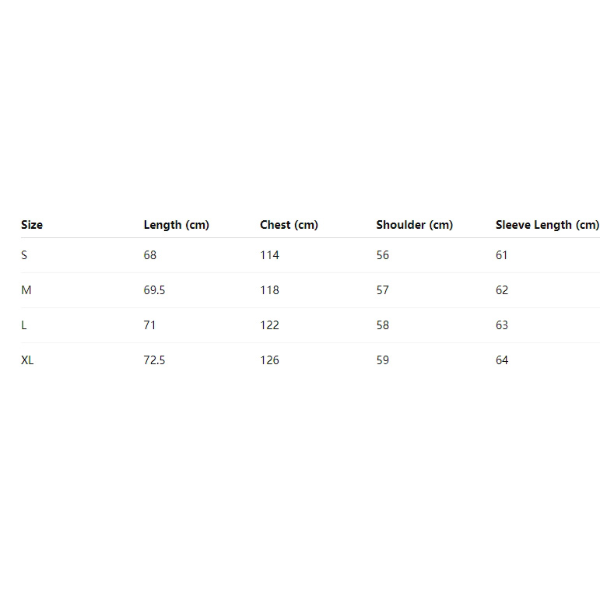The image size is (600, 600).
Task: Click sleeve length value 61 for size S
Action: pos(501,255)
